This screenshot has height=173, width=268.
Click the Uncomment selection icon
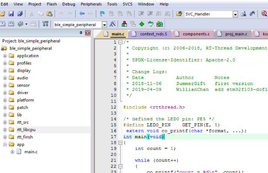coord(167,14)
